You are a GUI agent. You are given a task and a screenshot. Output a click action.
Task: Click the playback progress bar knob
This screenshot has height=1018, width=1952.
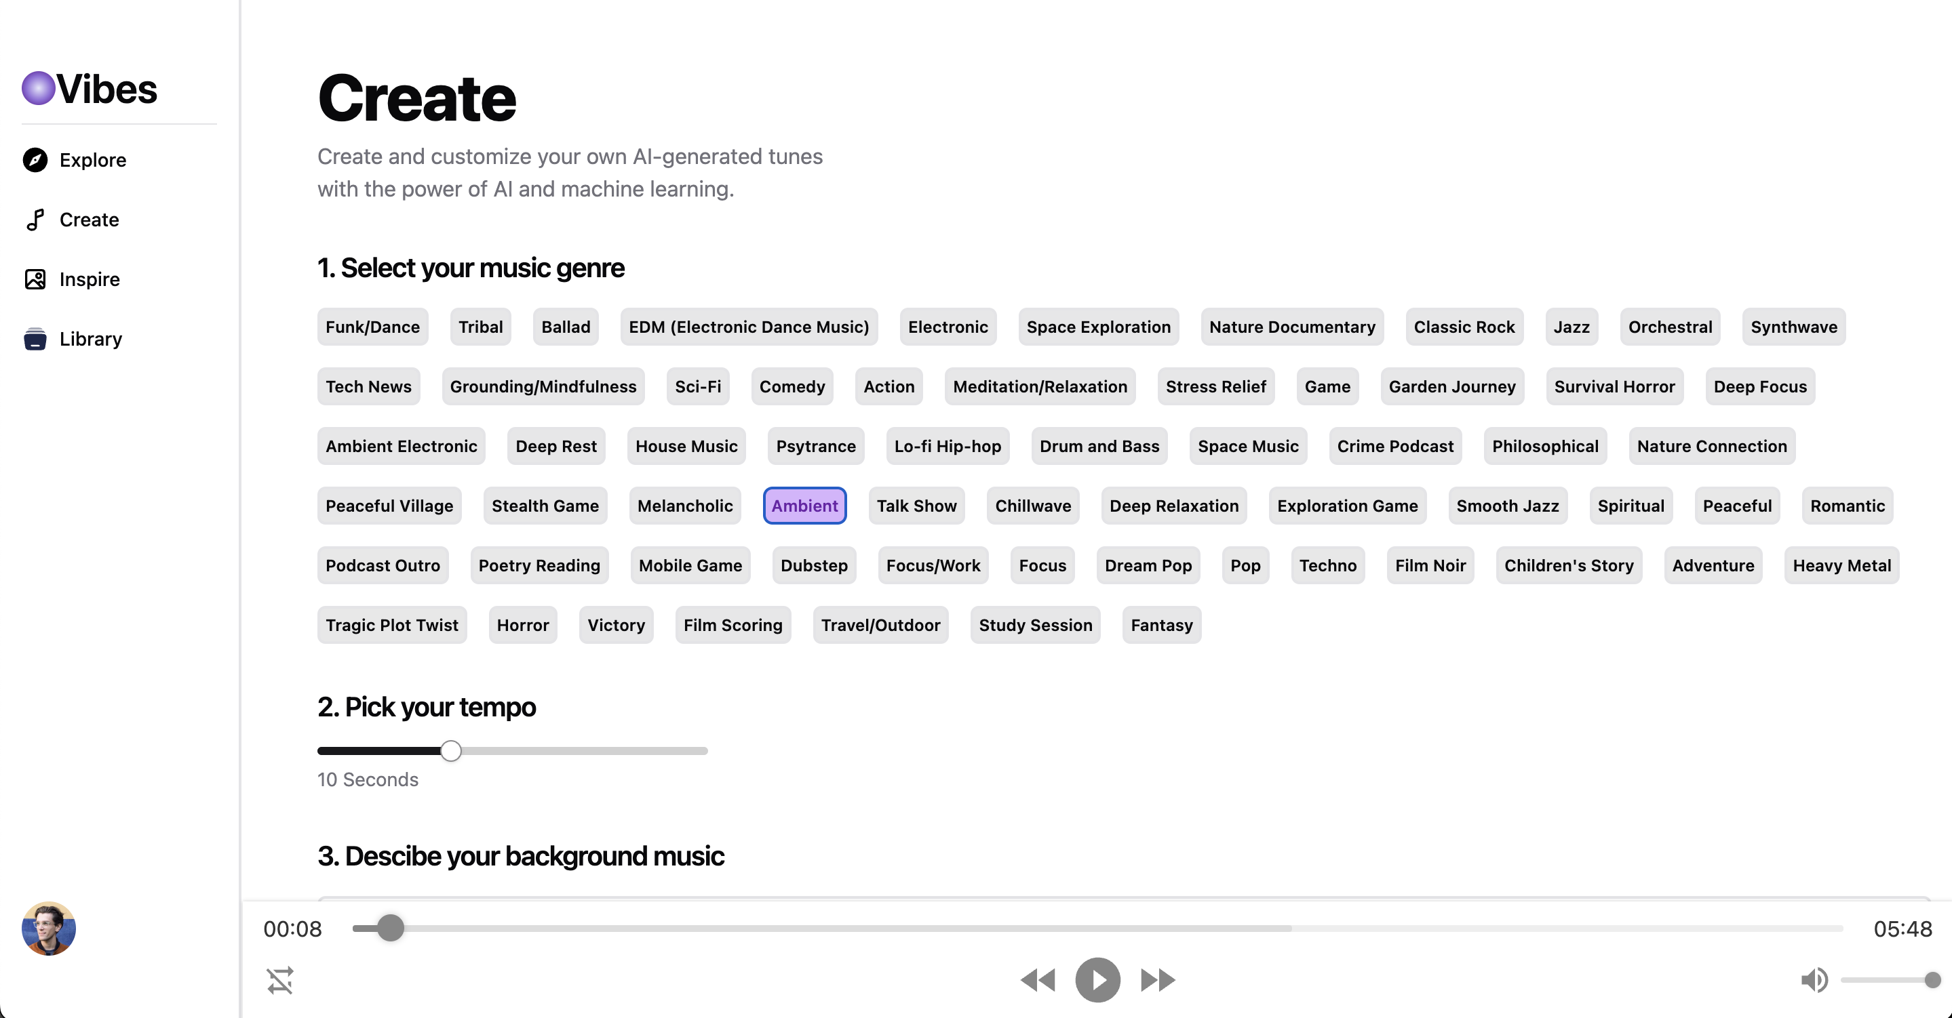390,928
